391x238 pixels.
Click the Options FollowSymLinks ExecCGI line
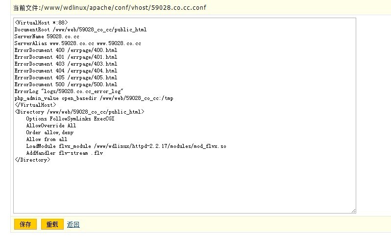[70, 119]
